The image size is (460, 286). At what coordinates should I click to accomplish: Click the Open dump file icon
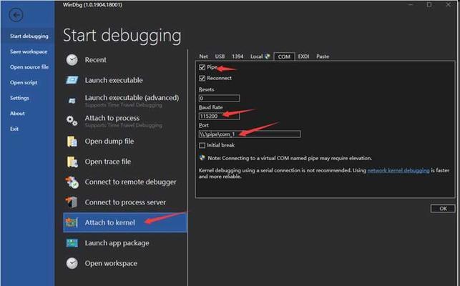(72, 142)
